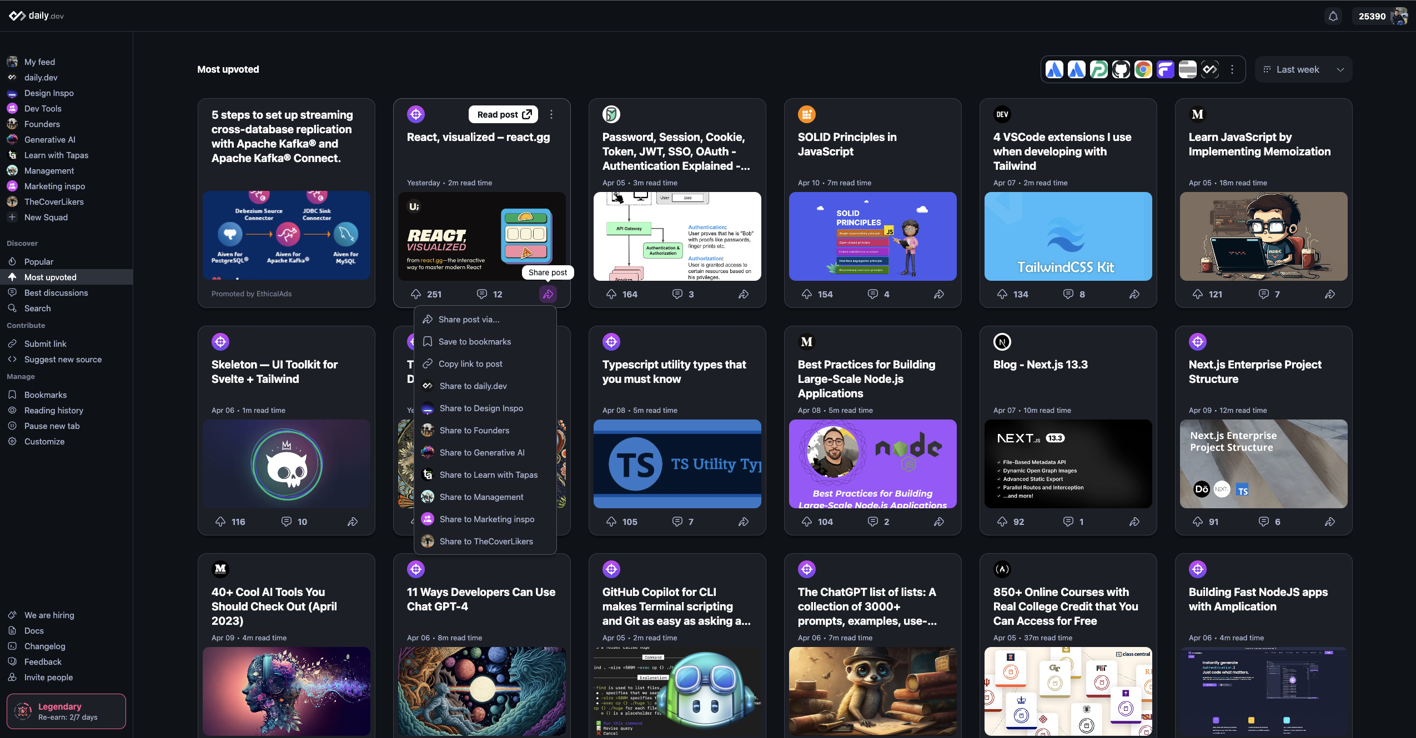
Task: Open My feed in sidebar
Action: pyautogui.click(x=66, y=62)
